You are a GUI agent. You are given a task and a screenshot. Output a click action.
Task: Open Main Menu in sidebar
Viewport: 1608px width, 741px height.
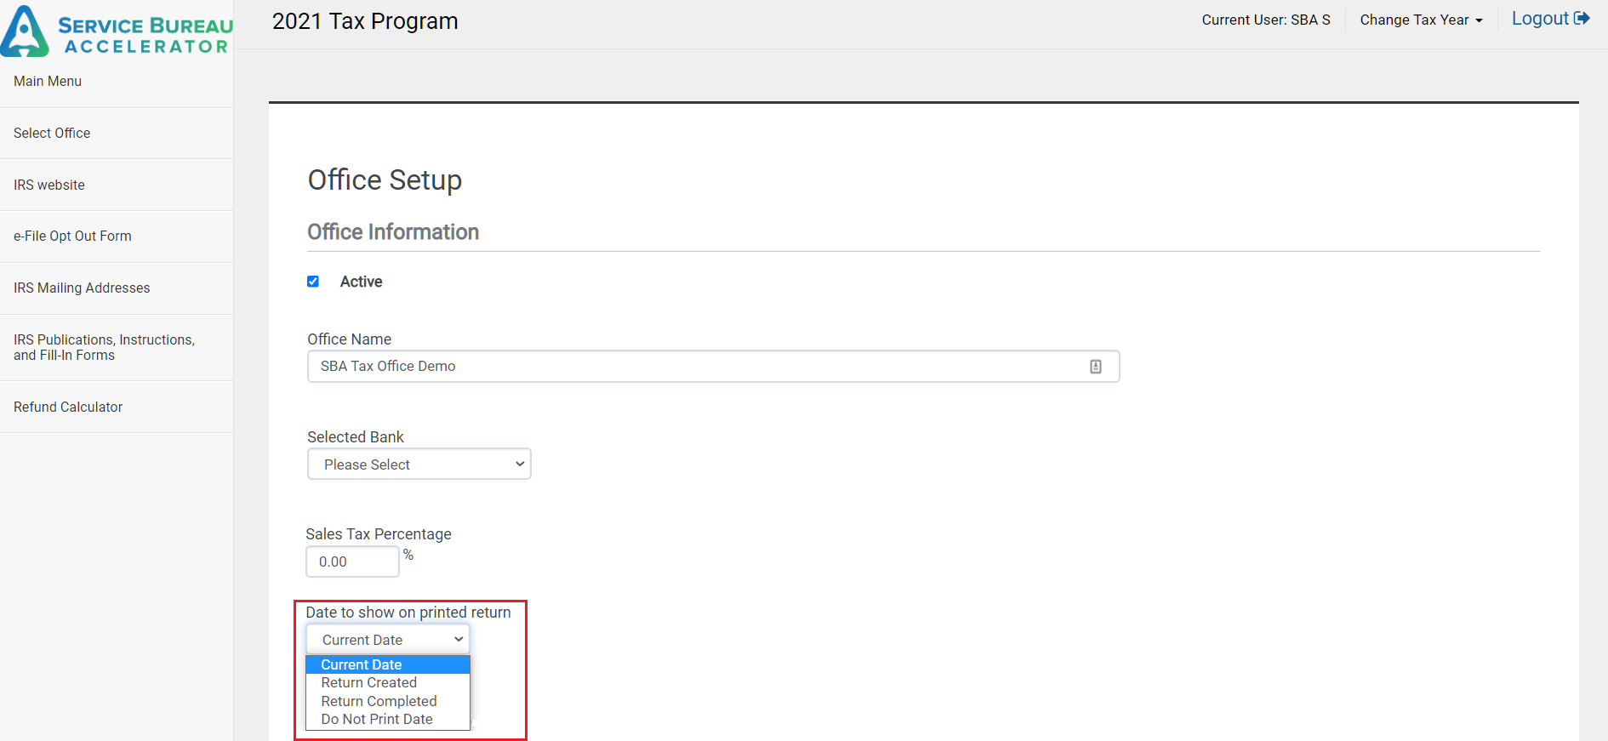(x=48, y=82)
